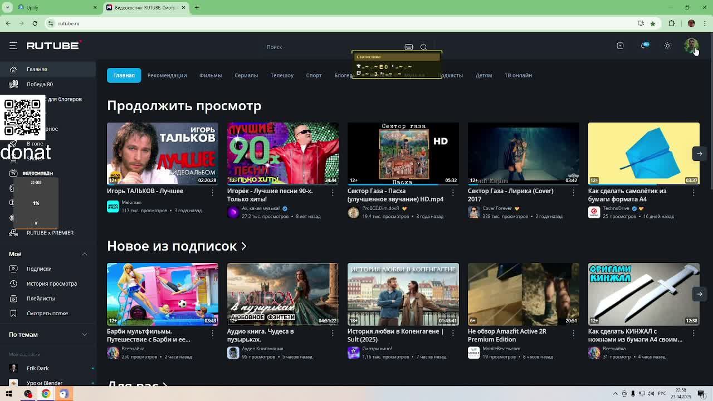713x401 pixels.
Task: Switch the site theme with sun icon
Action: (667, 46)
